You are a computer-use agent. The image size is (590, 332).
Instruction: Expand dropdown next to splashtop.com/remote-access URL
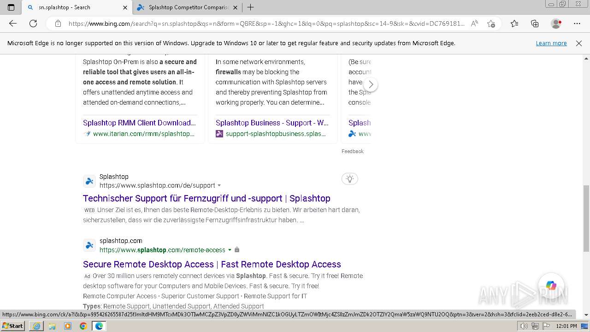(230, 250)
